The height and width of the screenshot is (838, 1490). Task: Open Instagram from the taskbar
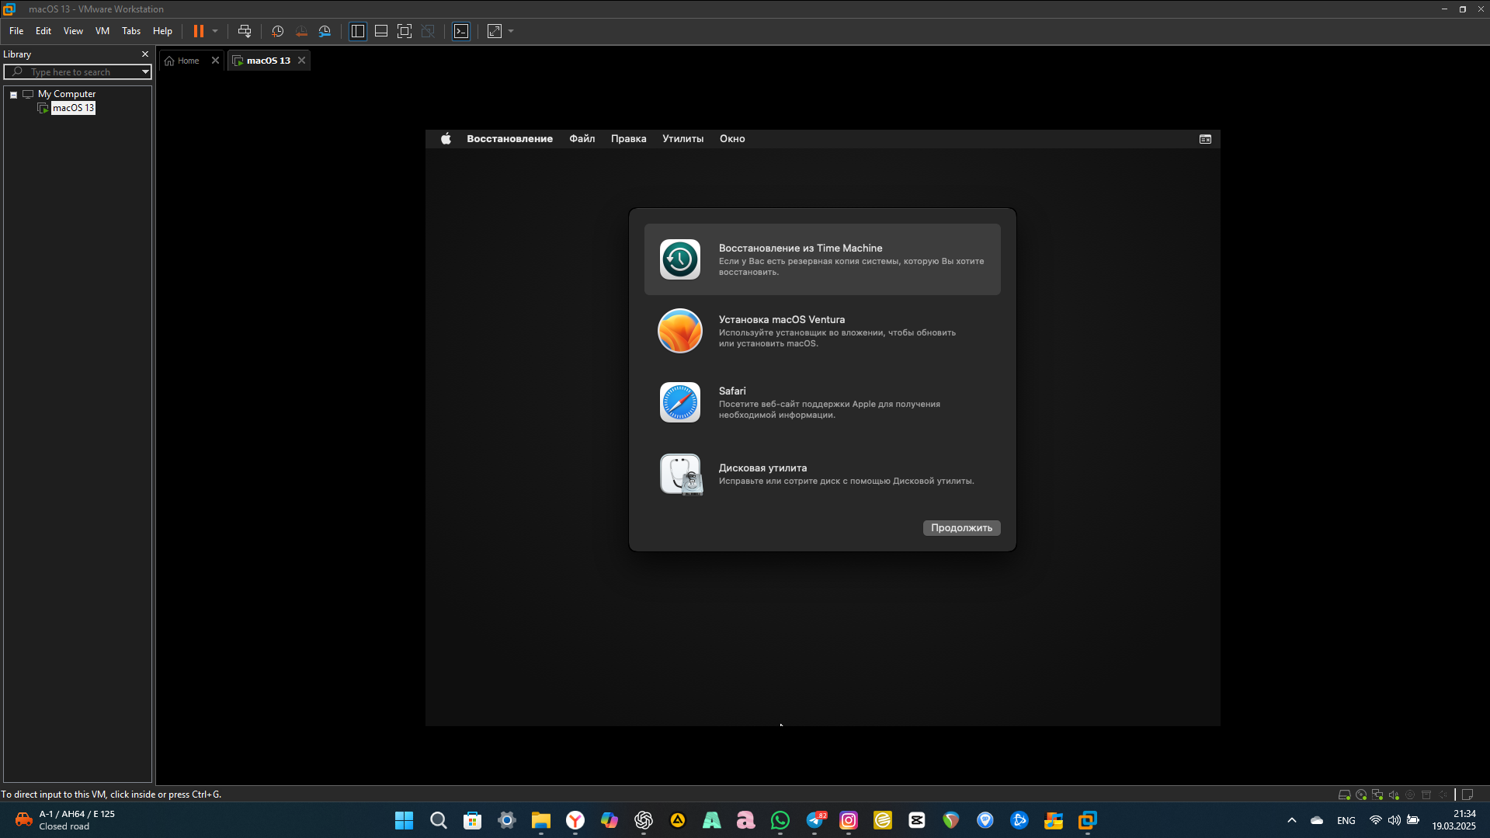849,821
